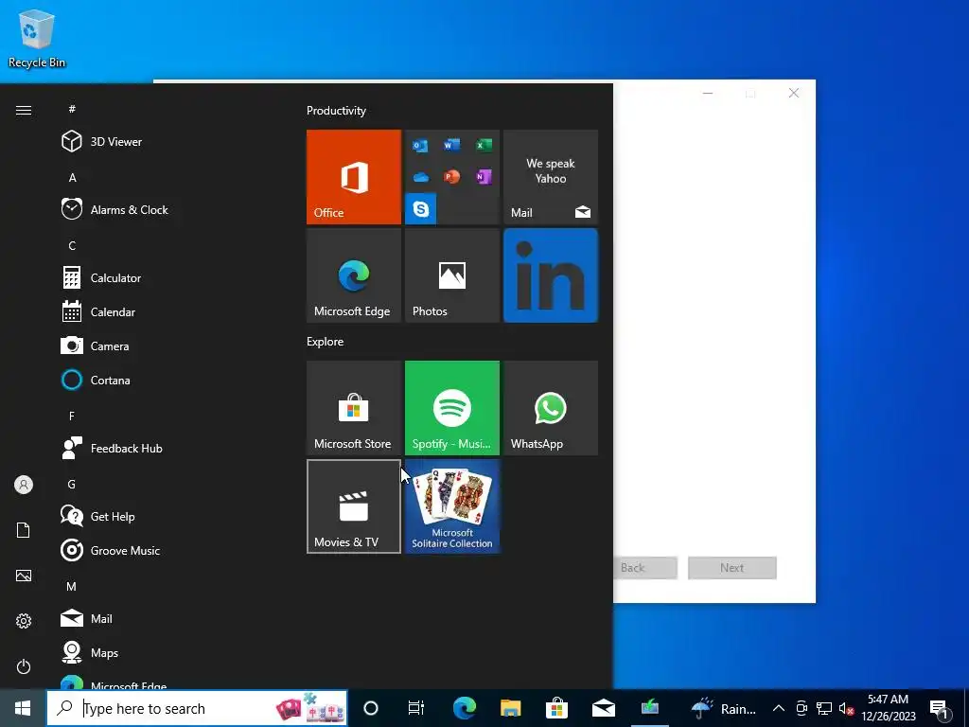Launch Microsoft Solitaire Collection tile
The height and width of the screenshot is (727, 969).
click(x=451, y=506)
